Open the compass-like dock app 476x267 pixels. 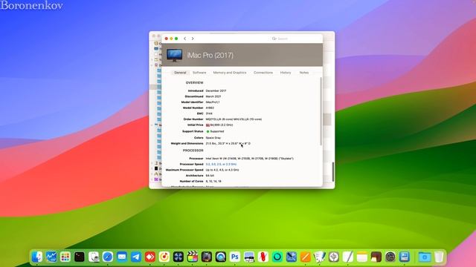[334, 257]
